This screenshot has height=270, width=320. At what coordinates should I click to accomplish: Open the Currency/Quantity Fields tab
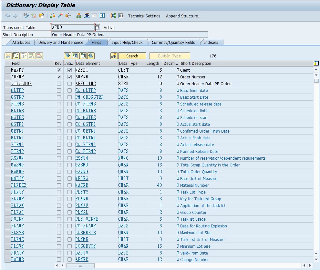click(x=173, y=42)
